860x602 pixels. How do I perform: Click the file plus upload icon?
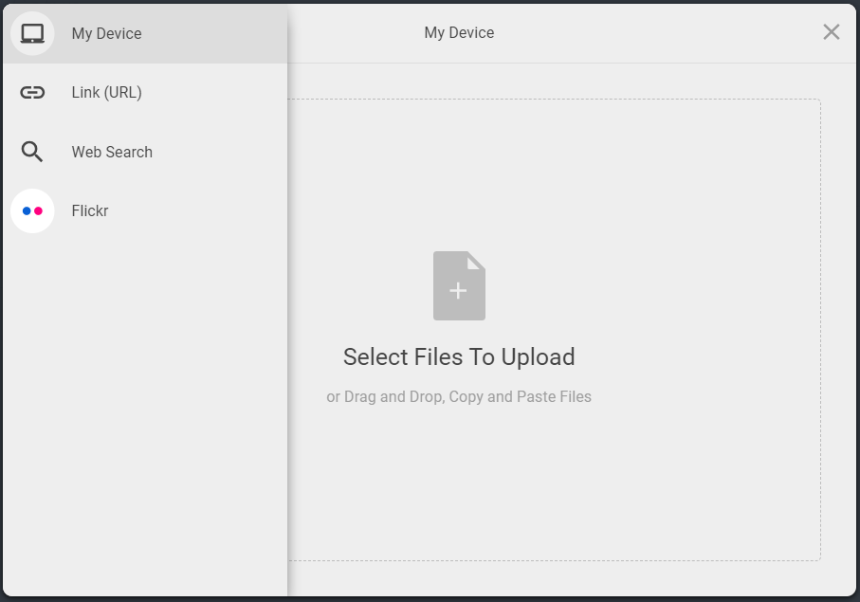[459, 285]
